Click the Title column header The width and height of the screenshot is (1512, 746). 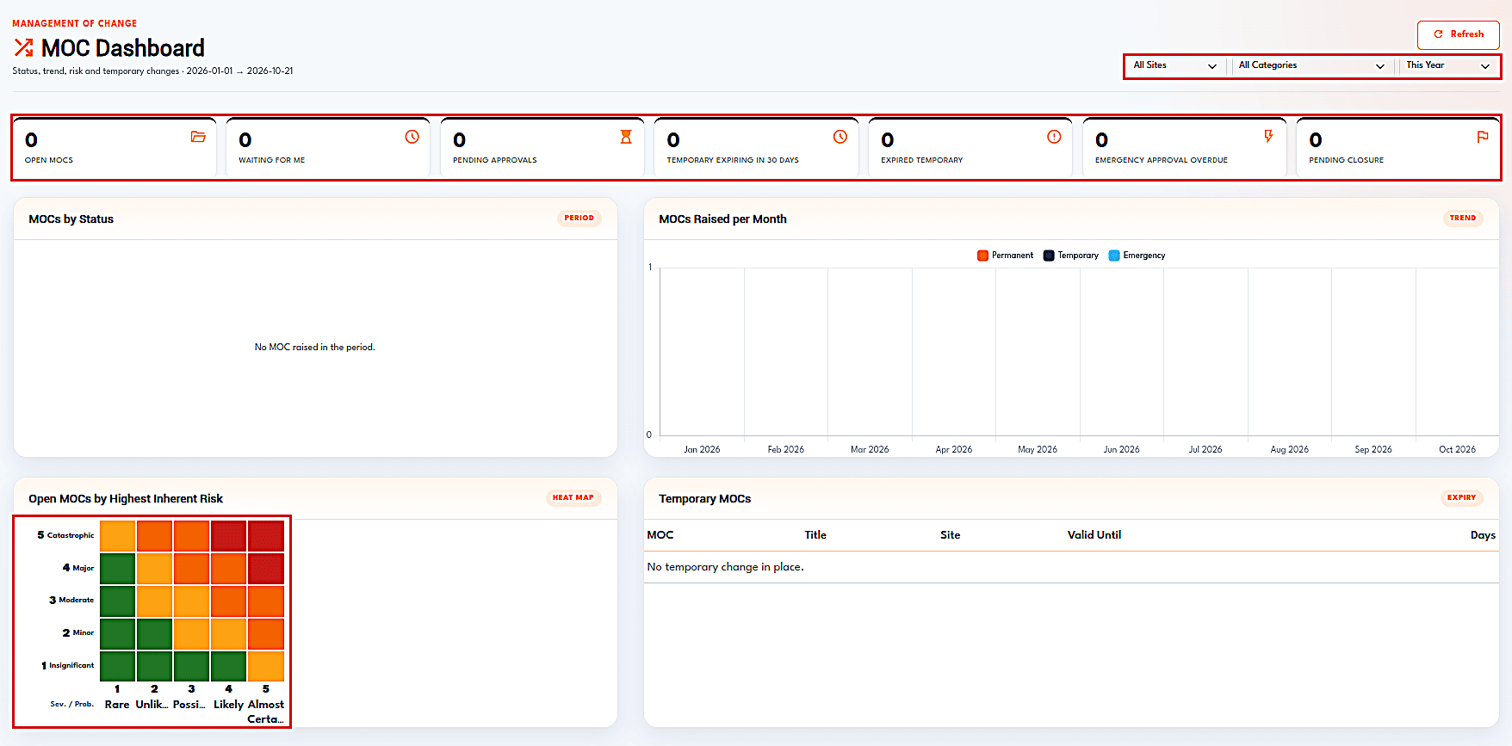815,535
